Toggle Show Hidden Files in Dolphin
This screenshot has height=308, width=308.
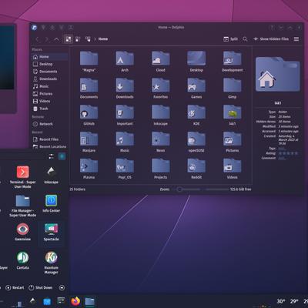coord(271,39)
